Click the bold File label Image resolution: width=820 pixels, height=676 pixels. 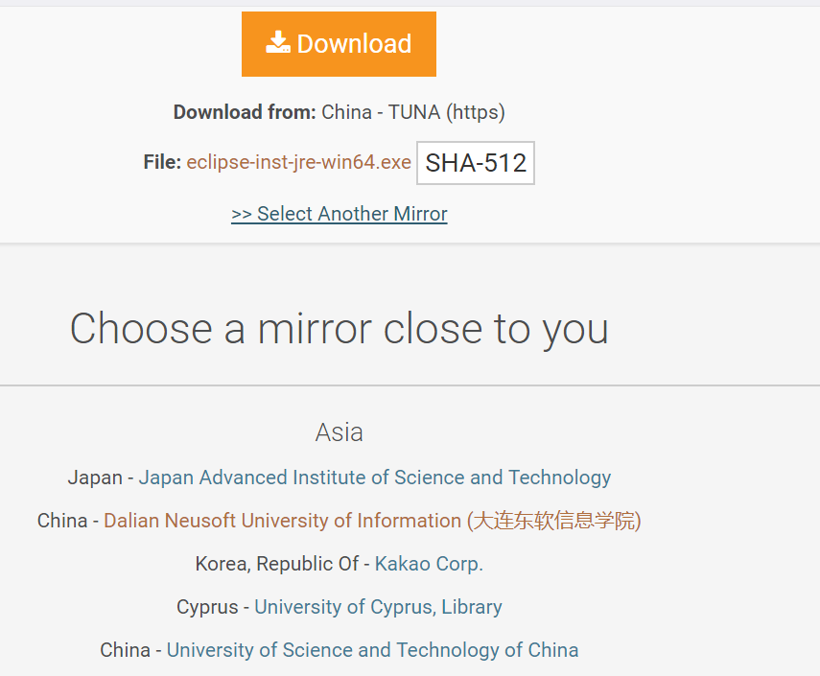pos(162,162)
